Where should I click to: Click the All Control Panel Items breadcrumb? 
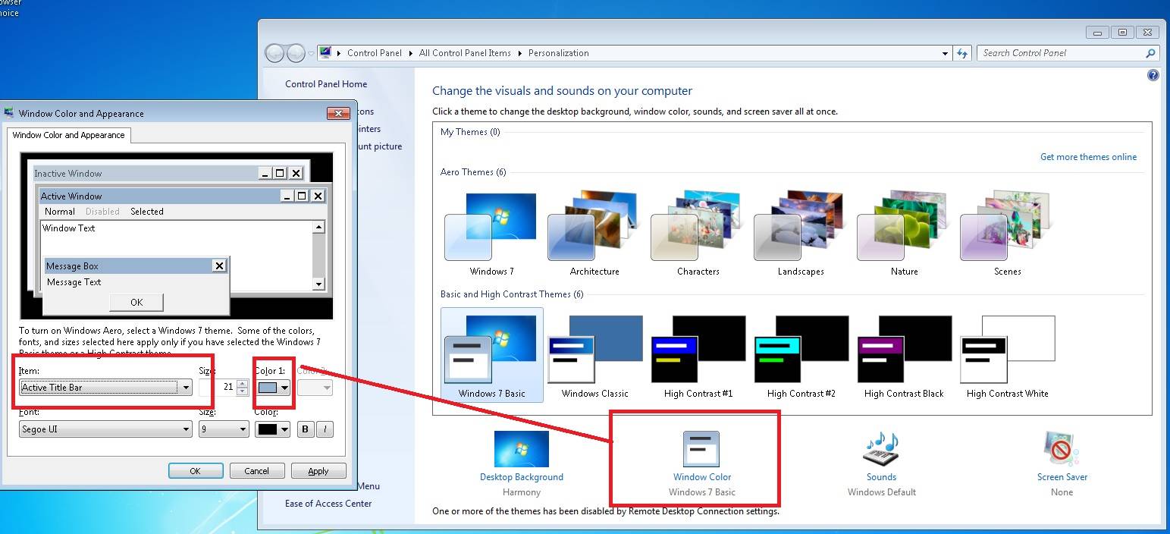465,53
